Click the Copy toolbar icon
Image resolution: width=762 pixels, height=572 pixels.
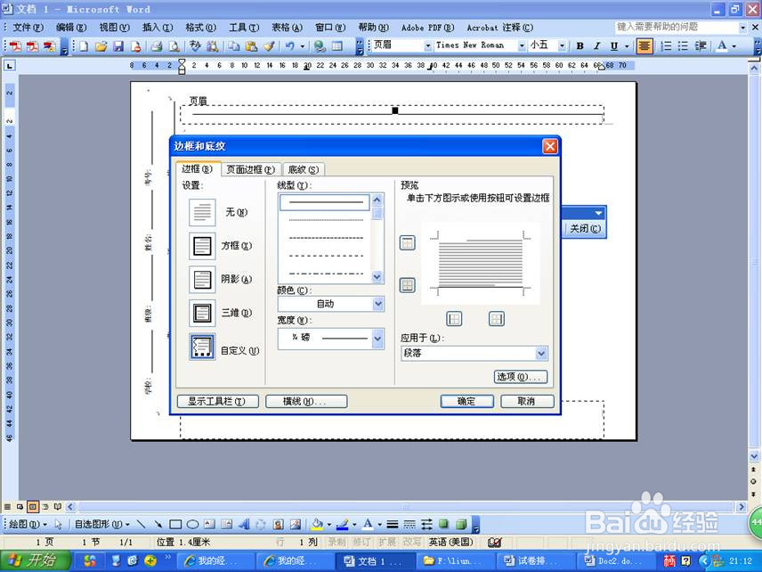pos(234,46)
